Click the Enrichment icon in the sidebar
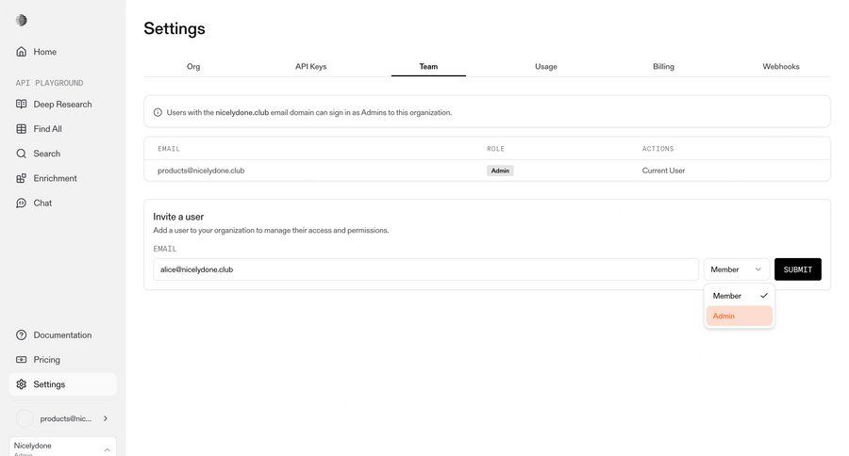 point(22,178)
